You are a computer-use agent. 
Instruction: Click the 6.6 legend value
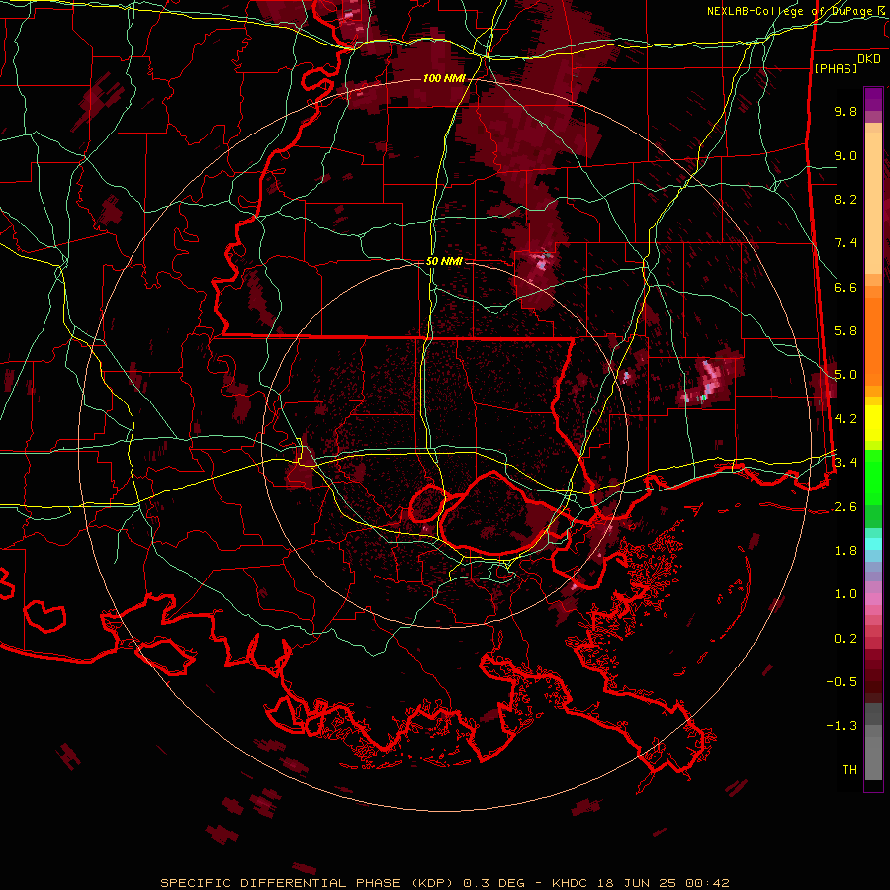point(845,287)
